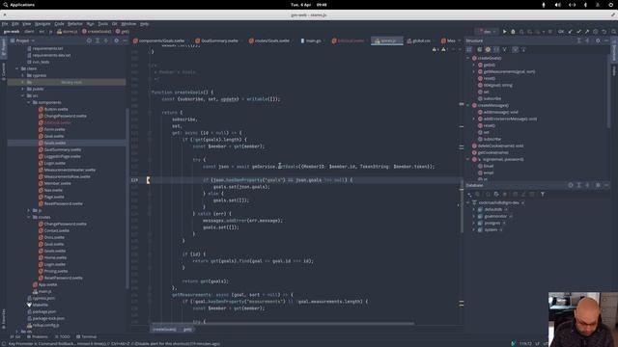
Task: Click the Debug bug icon in toolbar
Action: click(x=513, y=32)
